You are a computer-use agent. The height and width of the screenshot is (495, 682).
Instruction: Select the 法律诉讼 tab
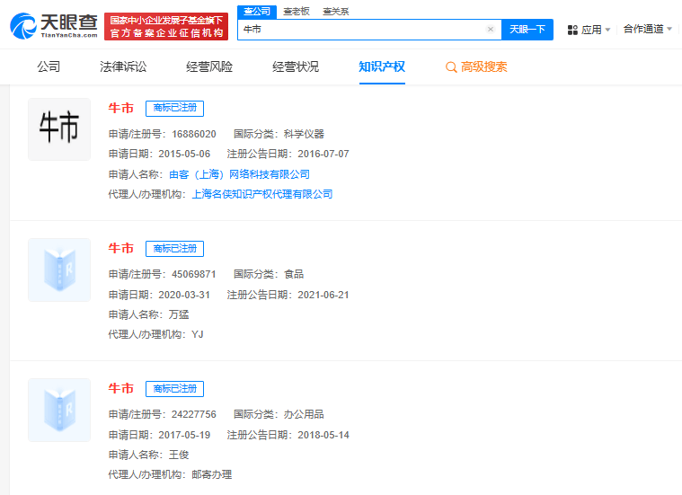(123, 66)
